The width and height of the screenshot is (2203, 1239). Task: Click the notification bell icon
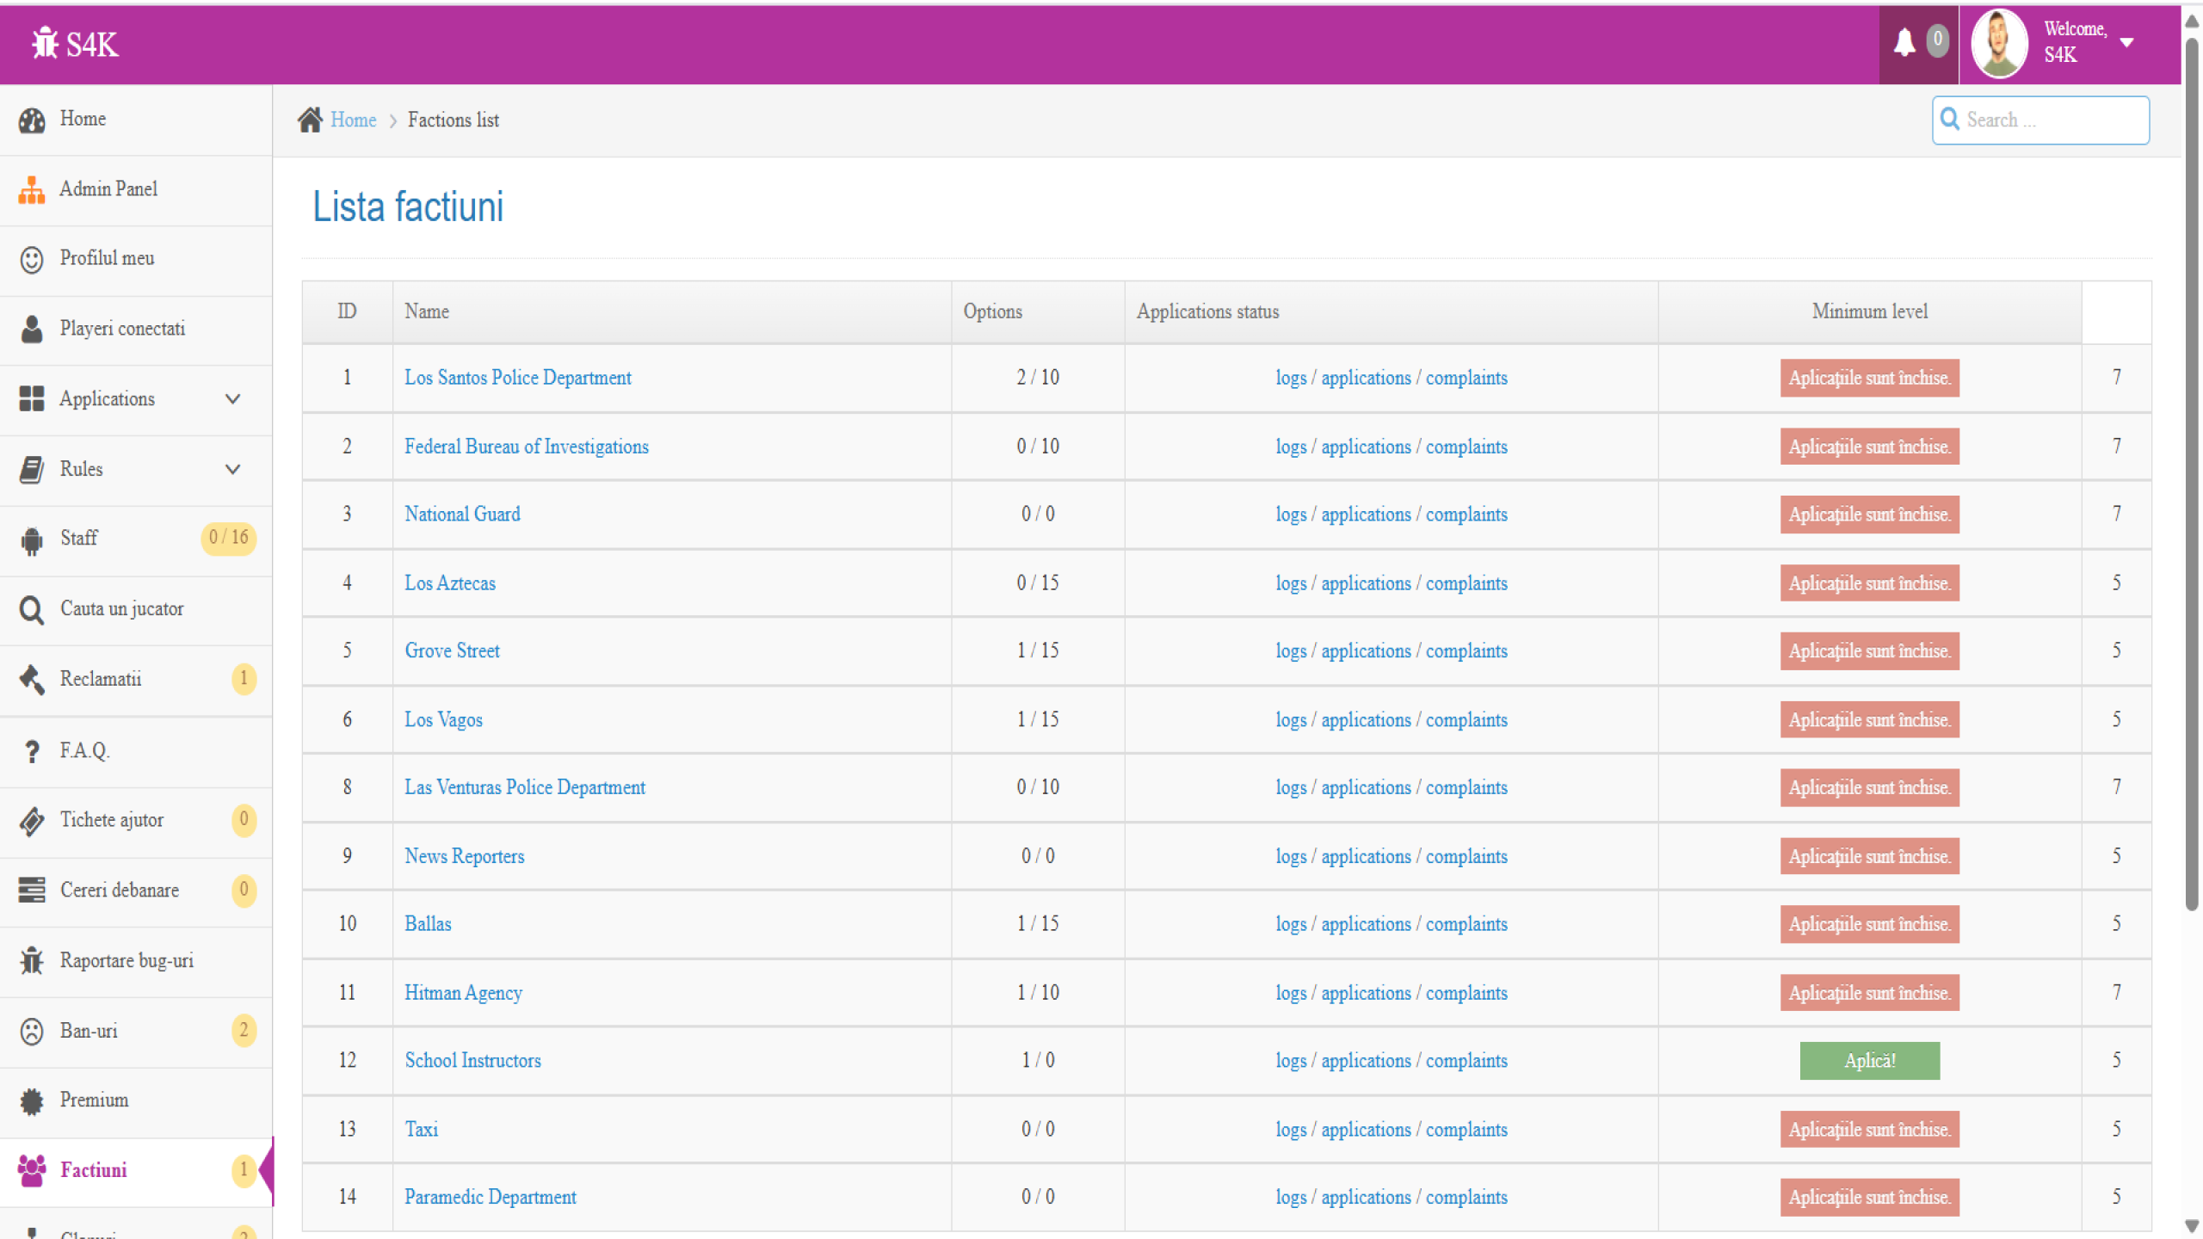(x=1904, y=42)
